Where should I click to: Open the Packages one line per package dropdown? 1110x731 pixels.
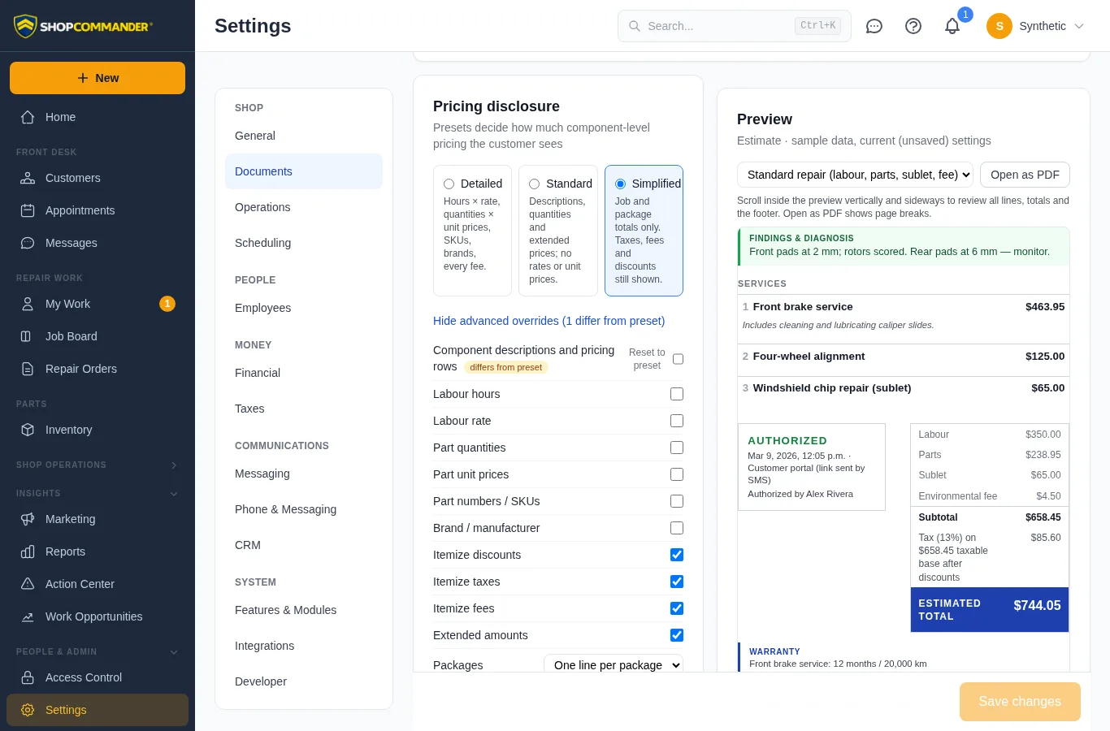[x=614, y=664]
